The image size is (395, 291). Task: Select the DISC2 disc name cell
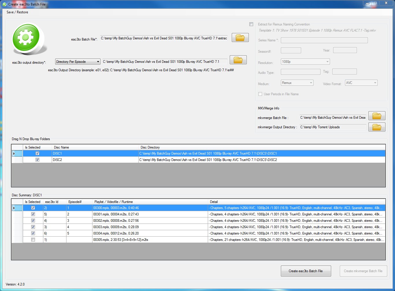tap(95, 160)
